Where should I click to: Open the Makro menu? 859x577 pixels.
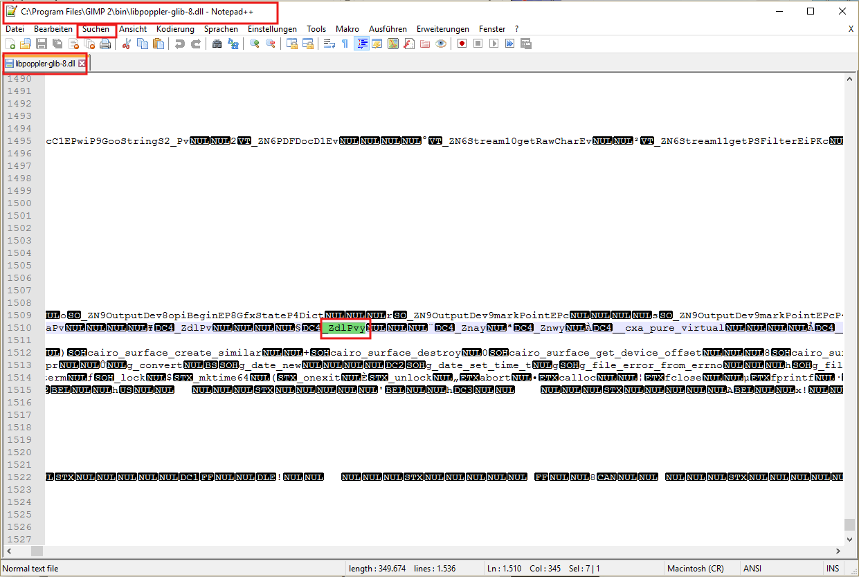point(347,29)
